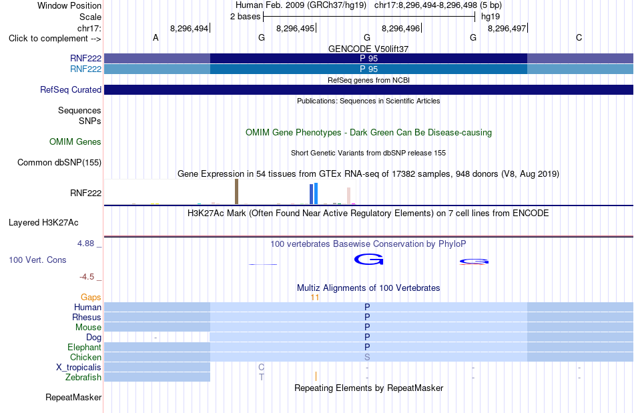This screenshot has width=634, height=413.
Task: Click position label 8,296,495
Action: pyautogui.click(x=295, y=28)
